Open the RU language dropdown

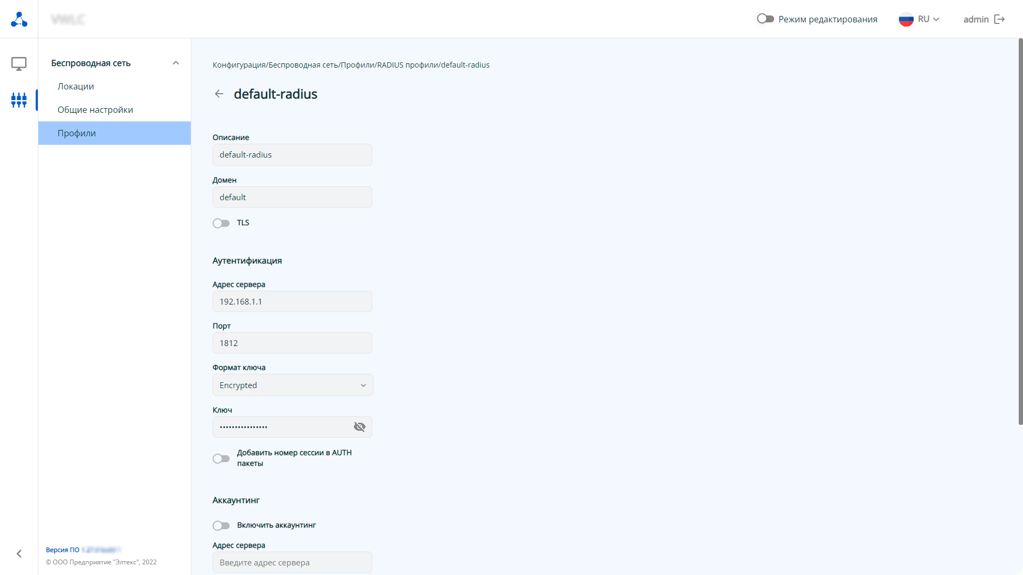tap(929, 19)
